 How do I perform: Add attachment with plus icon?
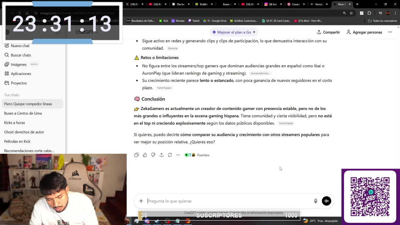click(141, 201)
